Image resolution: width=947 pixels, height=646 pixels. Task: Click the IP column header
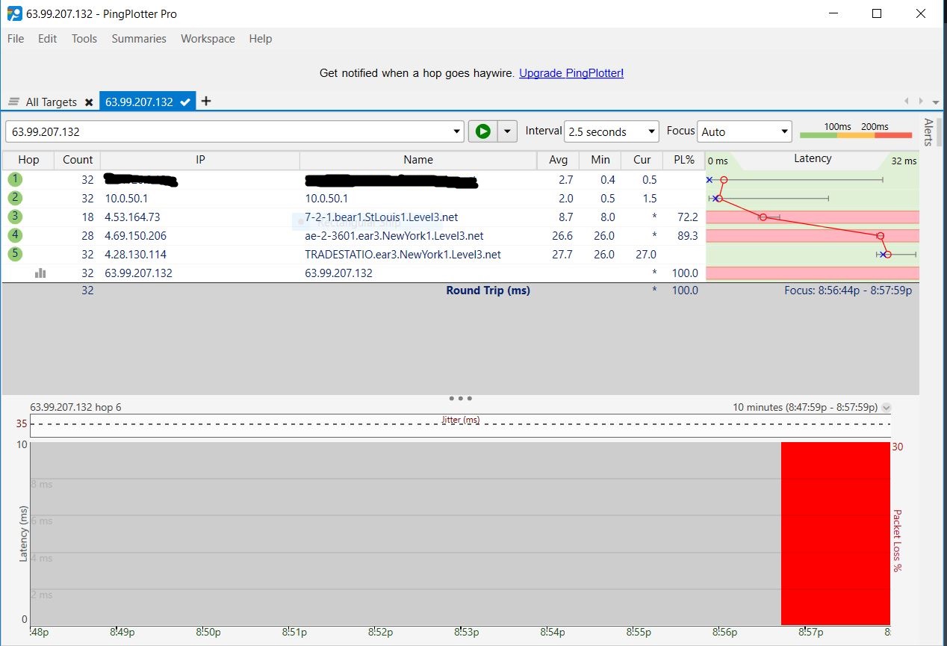point(200,160)
